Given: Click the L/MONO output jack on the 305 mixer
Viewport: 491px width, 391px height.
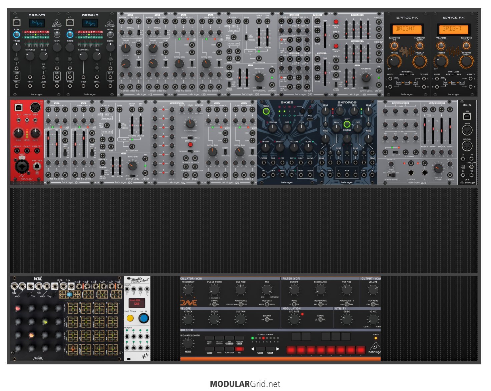Looking at the screenshot, I should (x=411, y=172).
